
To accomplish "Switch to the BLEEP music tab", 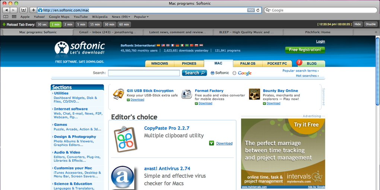I will click(x=248, y=32).
